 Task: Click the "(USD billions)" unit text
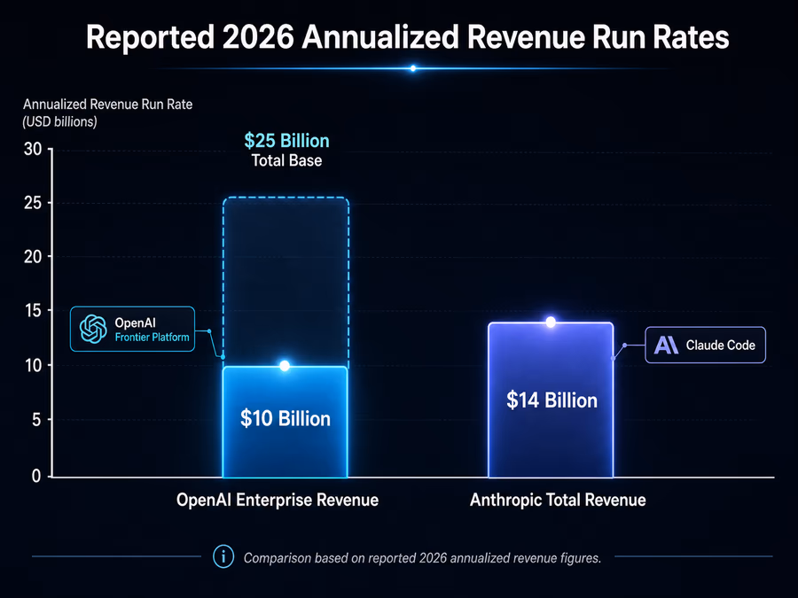pos(59,122)
